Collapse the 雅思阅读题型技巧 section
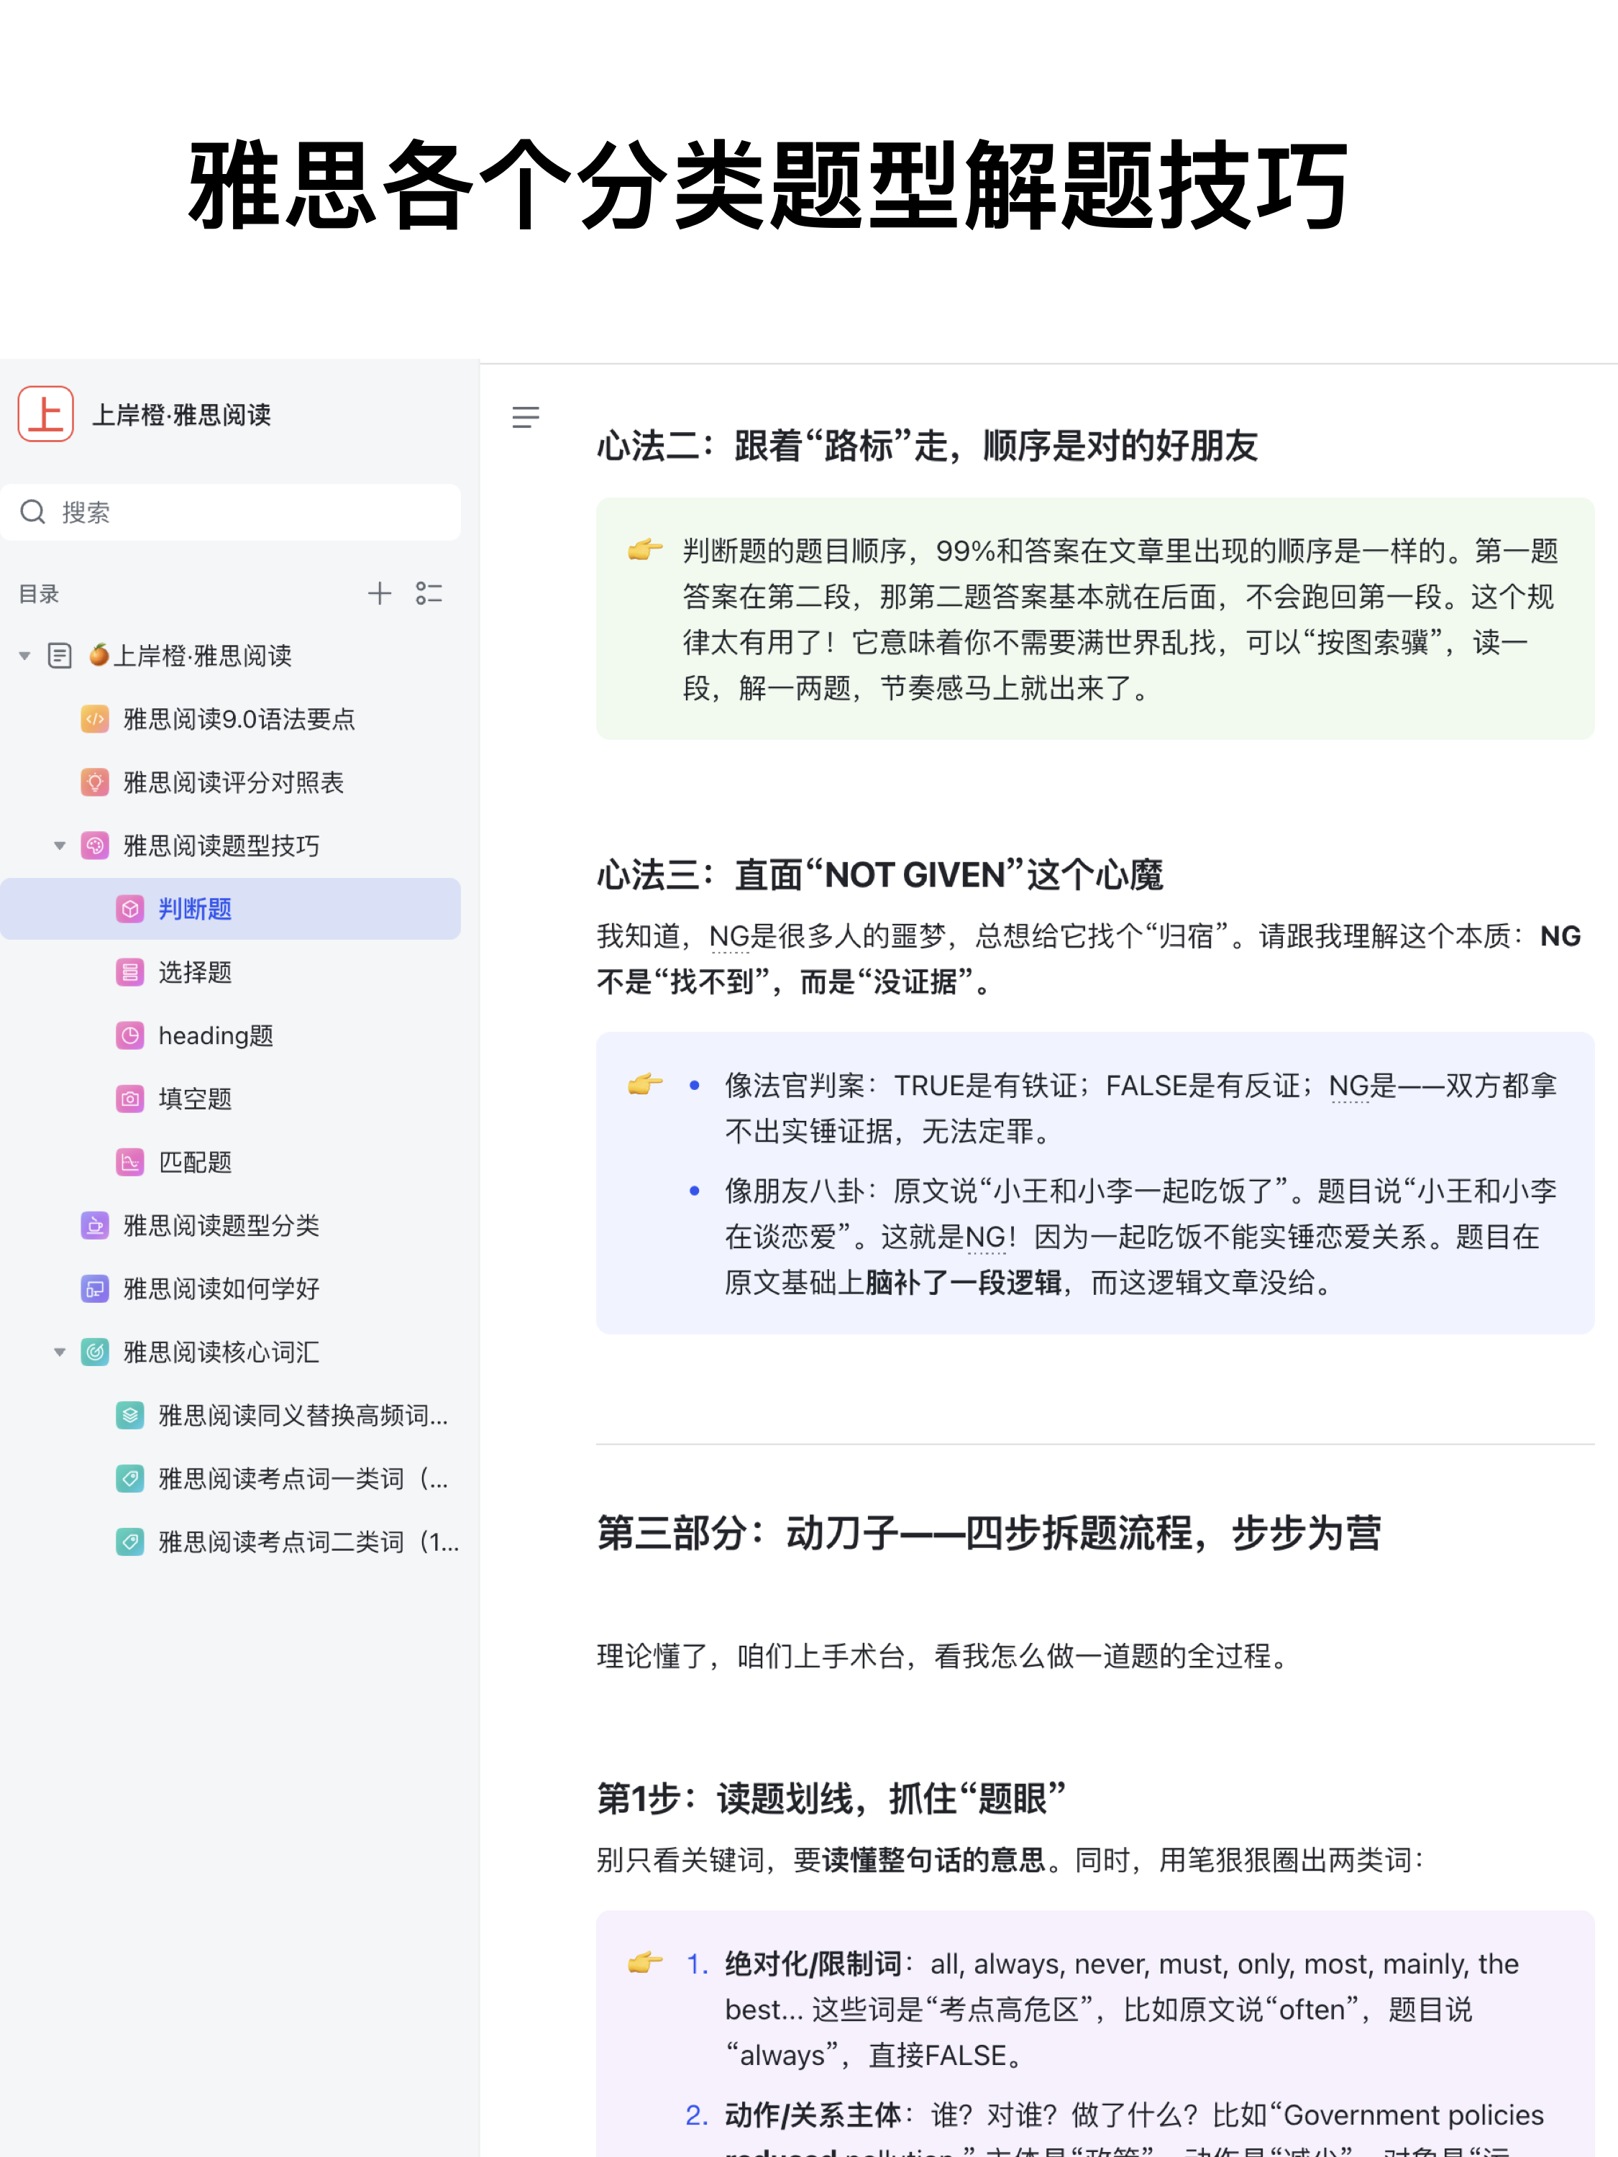This screenshot has height=2157, width=1618. (60, 846)
